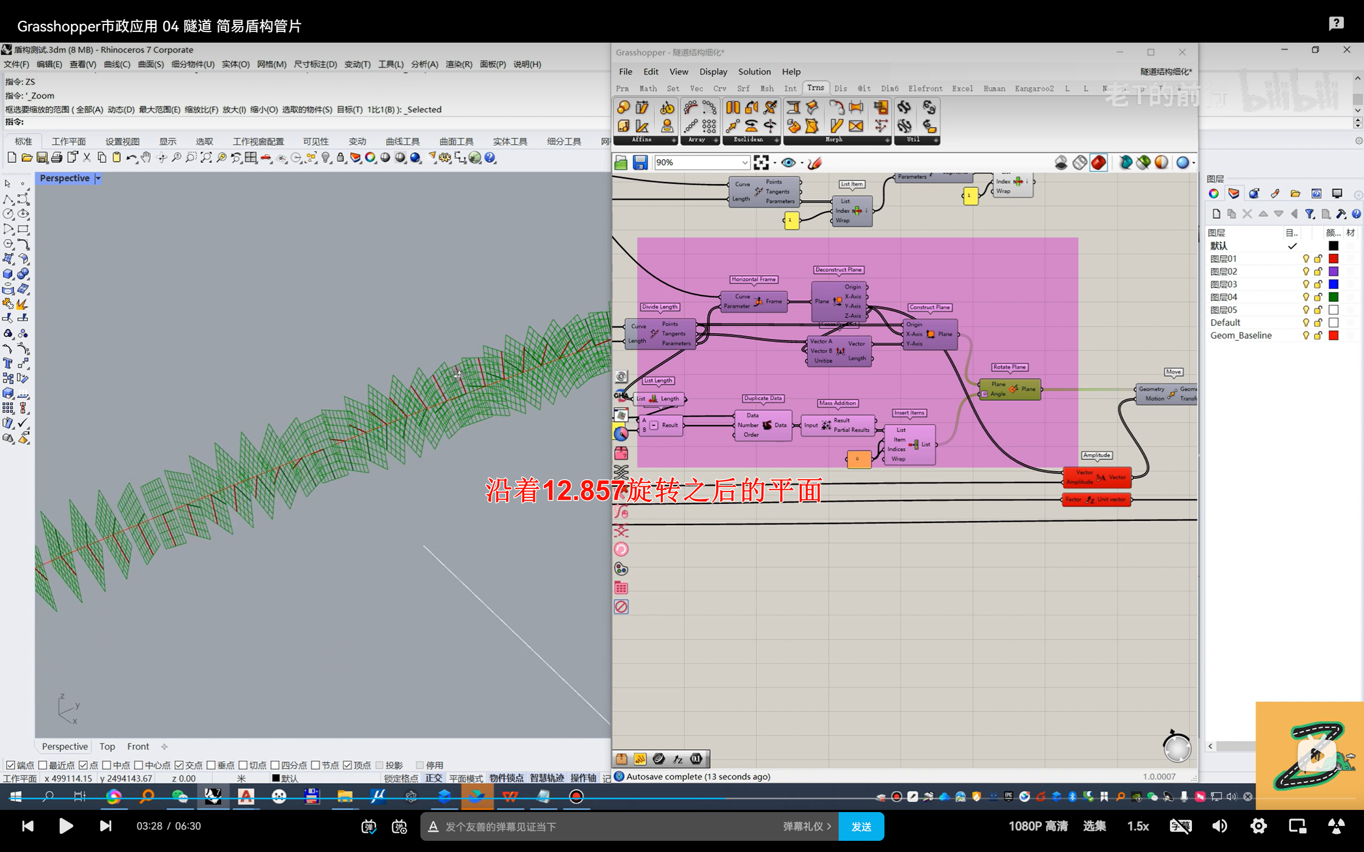Select the Rectangular Array component icon
This screenshot has height=852, width=1364.
click(x=709, y=126)
